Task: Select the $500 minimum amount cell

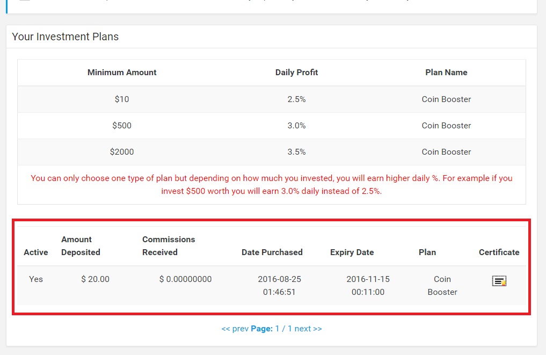Action: tap(122, 126)
